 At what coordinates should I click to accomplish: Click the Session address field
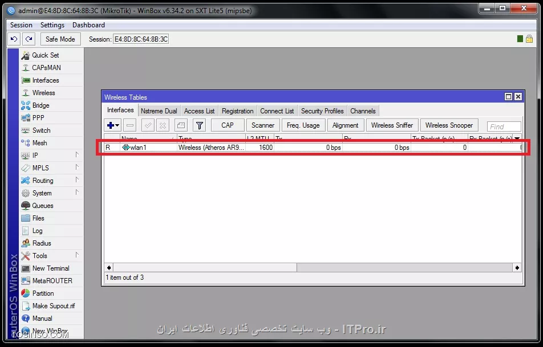pos(141,39)
